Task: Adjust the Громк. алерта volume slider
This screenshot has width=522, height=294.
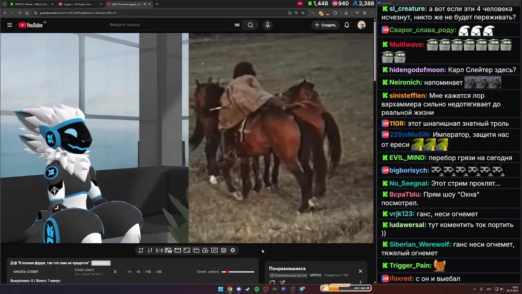Action: (x=238, y=272)
